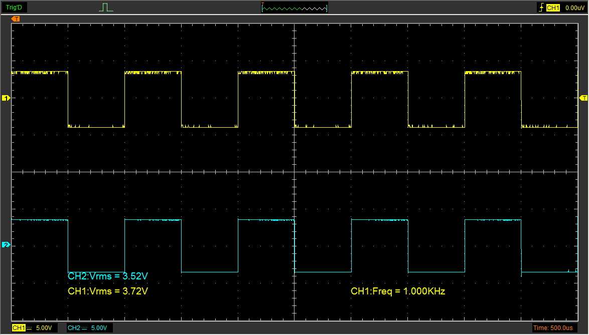Click the CH2 5.00V volts-per-division value
Viewport: 589px width, 335px height.
99,328
